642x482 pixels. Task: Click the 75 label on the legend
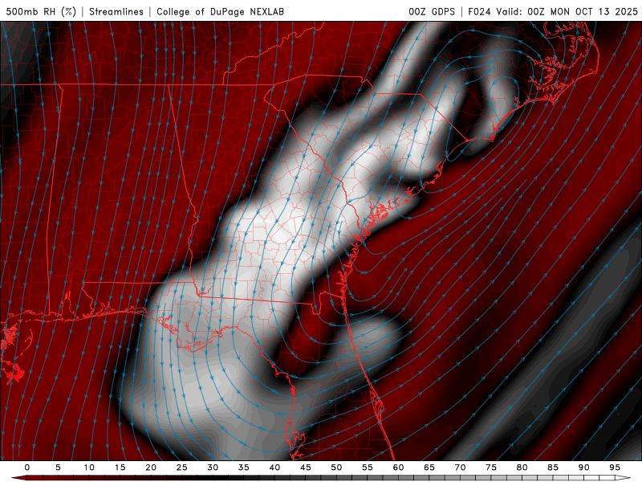(x=491, y=468)
